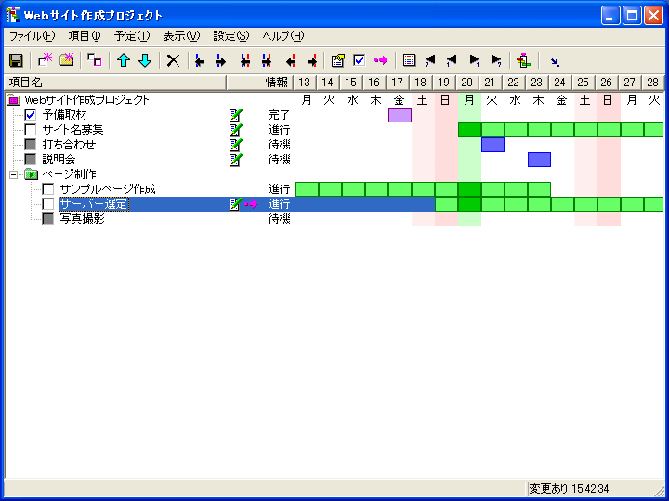Select the purple schedule bar for 予備取材

coord(400,115)
